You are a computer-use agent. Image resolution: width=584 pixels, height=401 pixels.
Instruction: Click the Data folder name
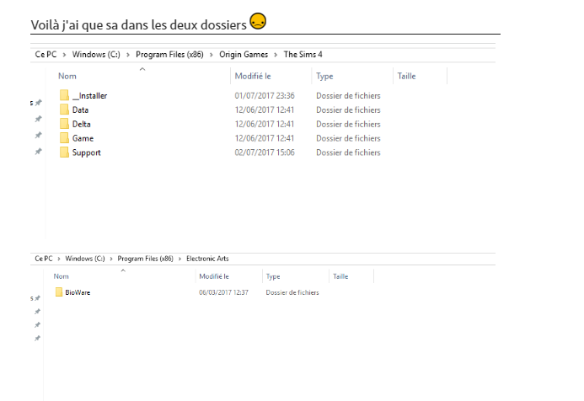click(80, 110)
